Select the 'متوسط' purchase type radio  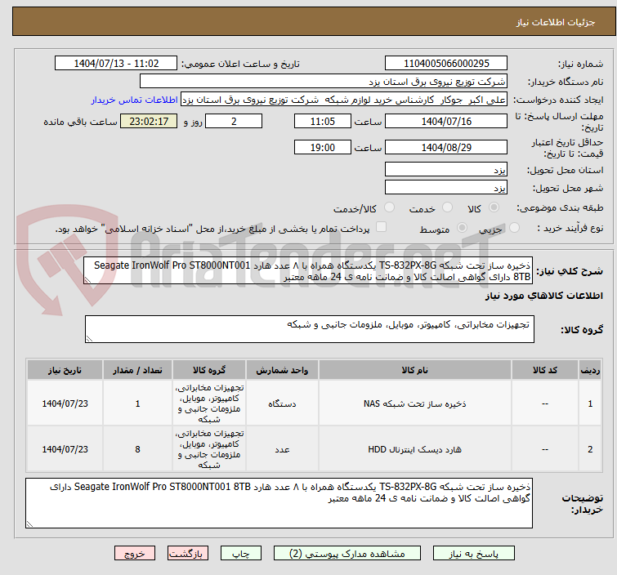click(462, 227)
